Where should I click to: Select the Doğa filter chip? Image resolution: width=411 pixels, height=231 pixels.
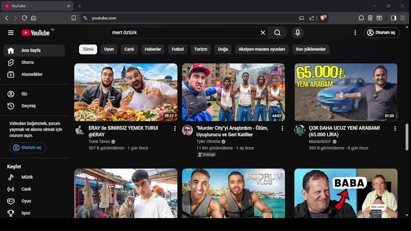coord(223,49)
